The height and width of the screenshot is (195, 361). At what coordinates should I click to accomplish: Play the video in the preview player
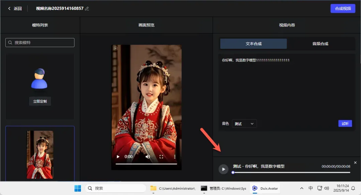coord(118,156)
